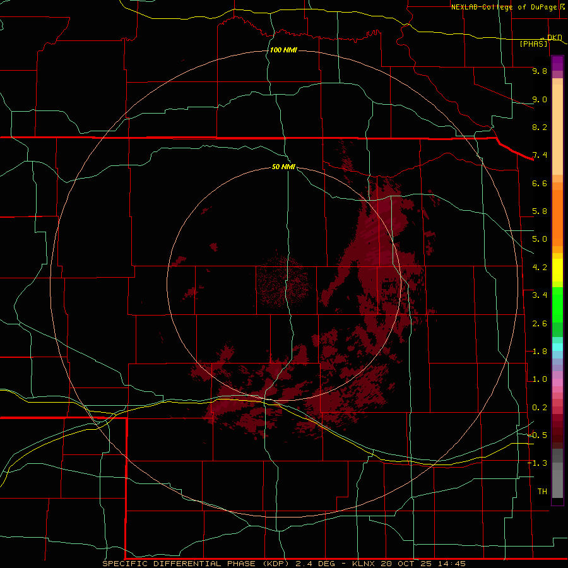Click the 4.2 value on the color scale
Image resolution: width=568 pixels, height=568 pixels.
(540, 268)
